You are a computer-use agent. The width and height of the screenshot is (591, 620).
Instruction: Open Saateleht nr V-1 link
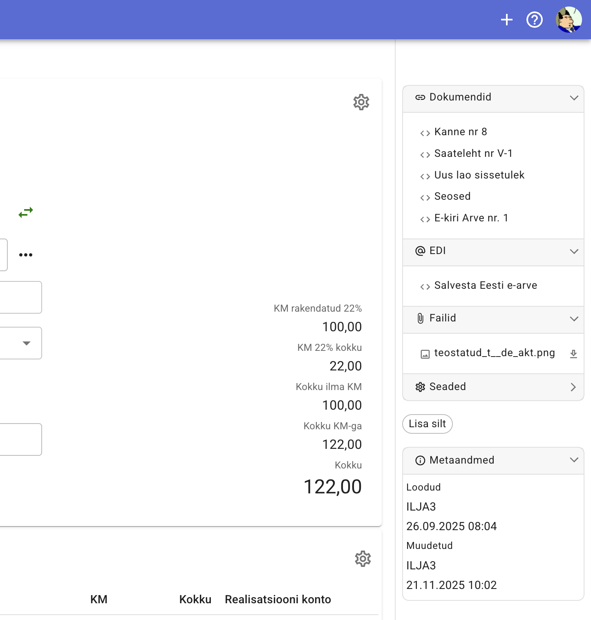pos(473,154)
